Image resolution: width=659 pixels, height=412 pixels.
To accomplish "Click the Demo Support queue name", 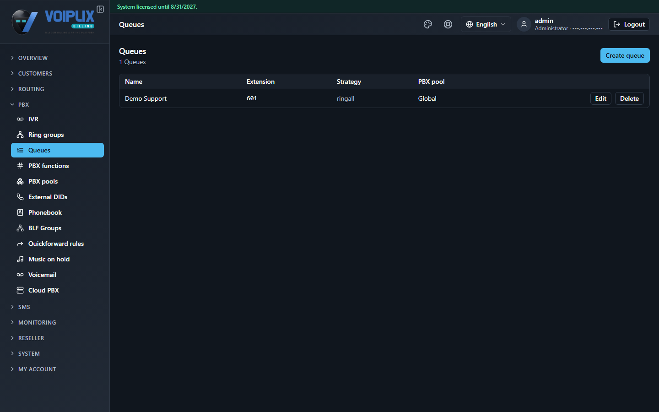I will 146,98.
